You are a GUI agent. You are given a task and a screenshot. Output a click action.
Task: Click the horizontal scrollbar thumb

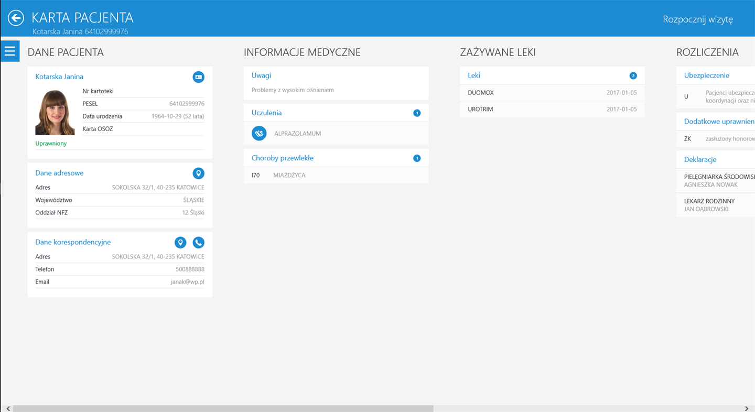[223, 408]
